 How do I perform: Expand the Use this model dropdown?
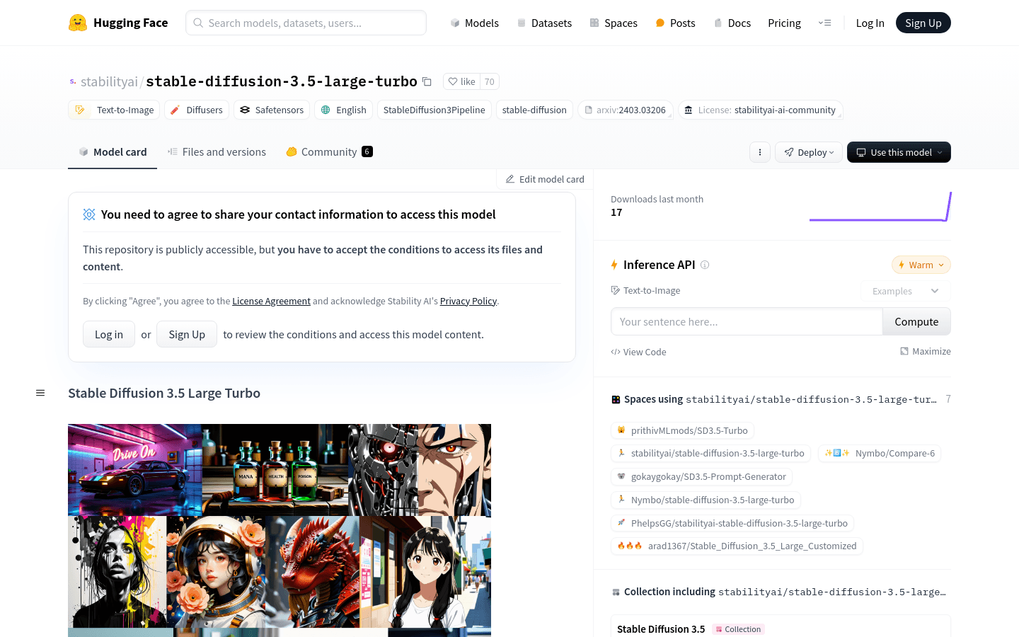coord(899,152)
